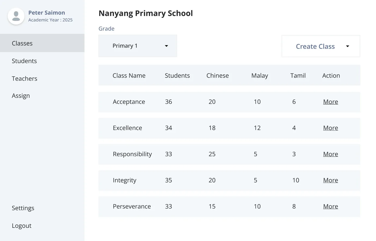Click the student count 34 for Excellence
The height and width of the screenshot is (241, 376).
click(x=168, y=128)
